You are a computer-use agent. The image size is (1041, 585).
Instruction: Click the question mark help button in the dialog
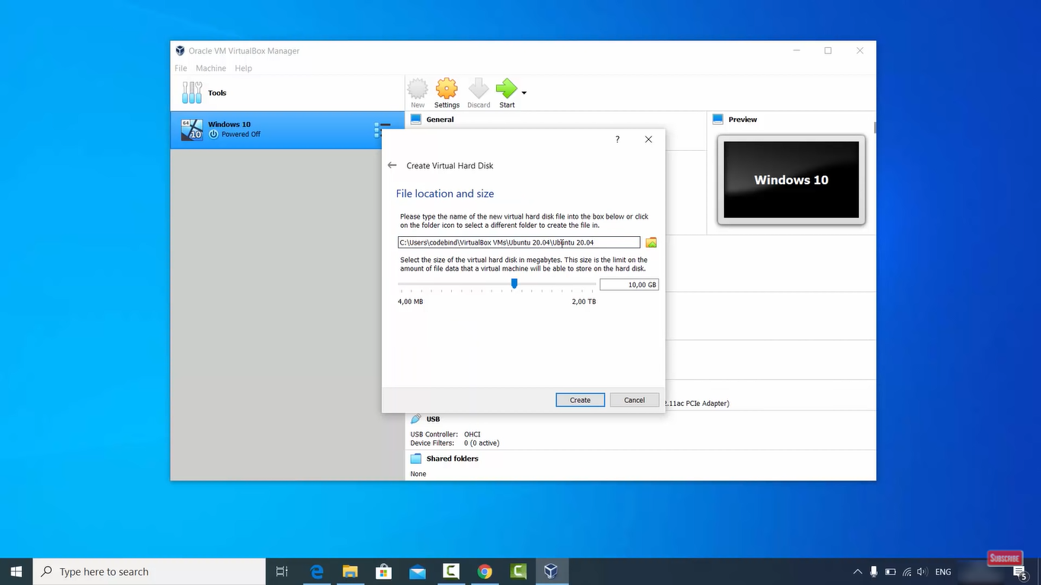point(617,139)
